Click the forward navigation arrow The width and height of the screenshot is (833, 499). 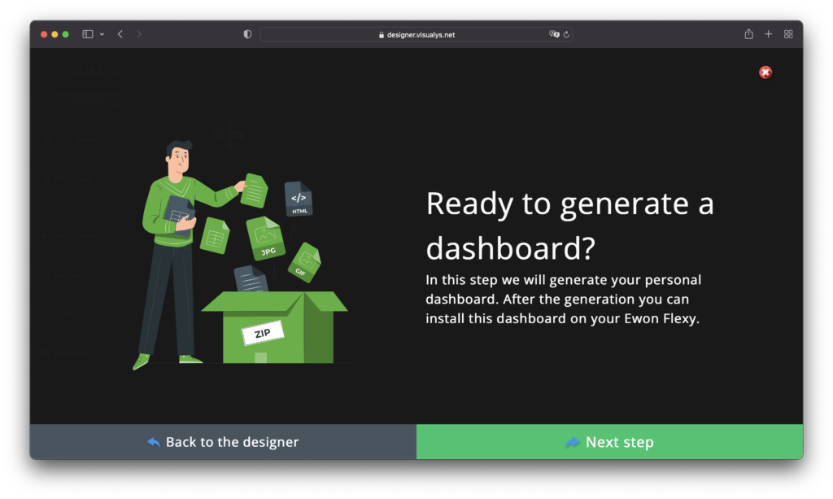point(138,33)
